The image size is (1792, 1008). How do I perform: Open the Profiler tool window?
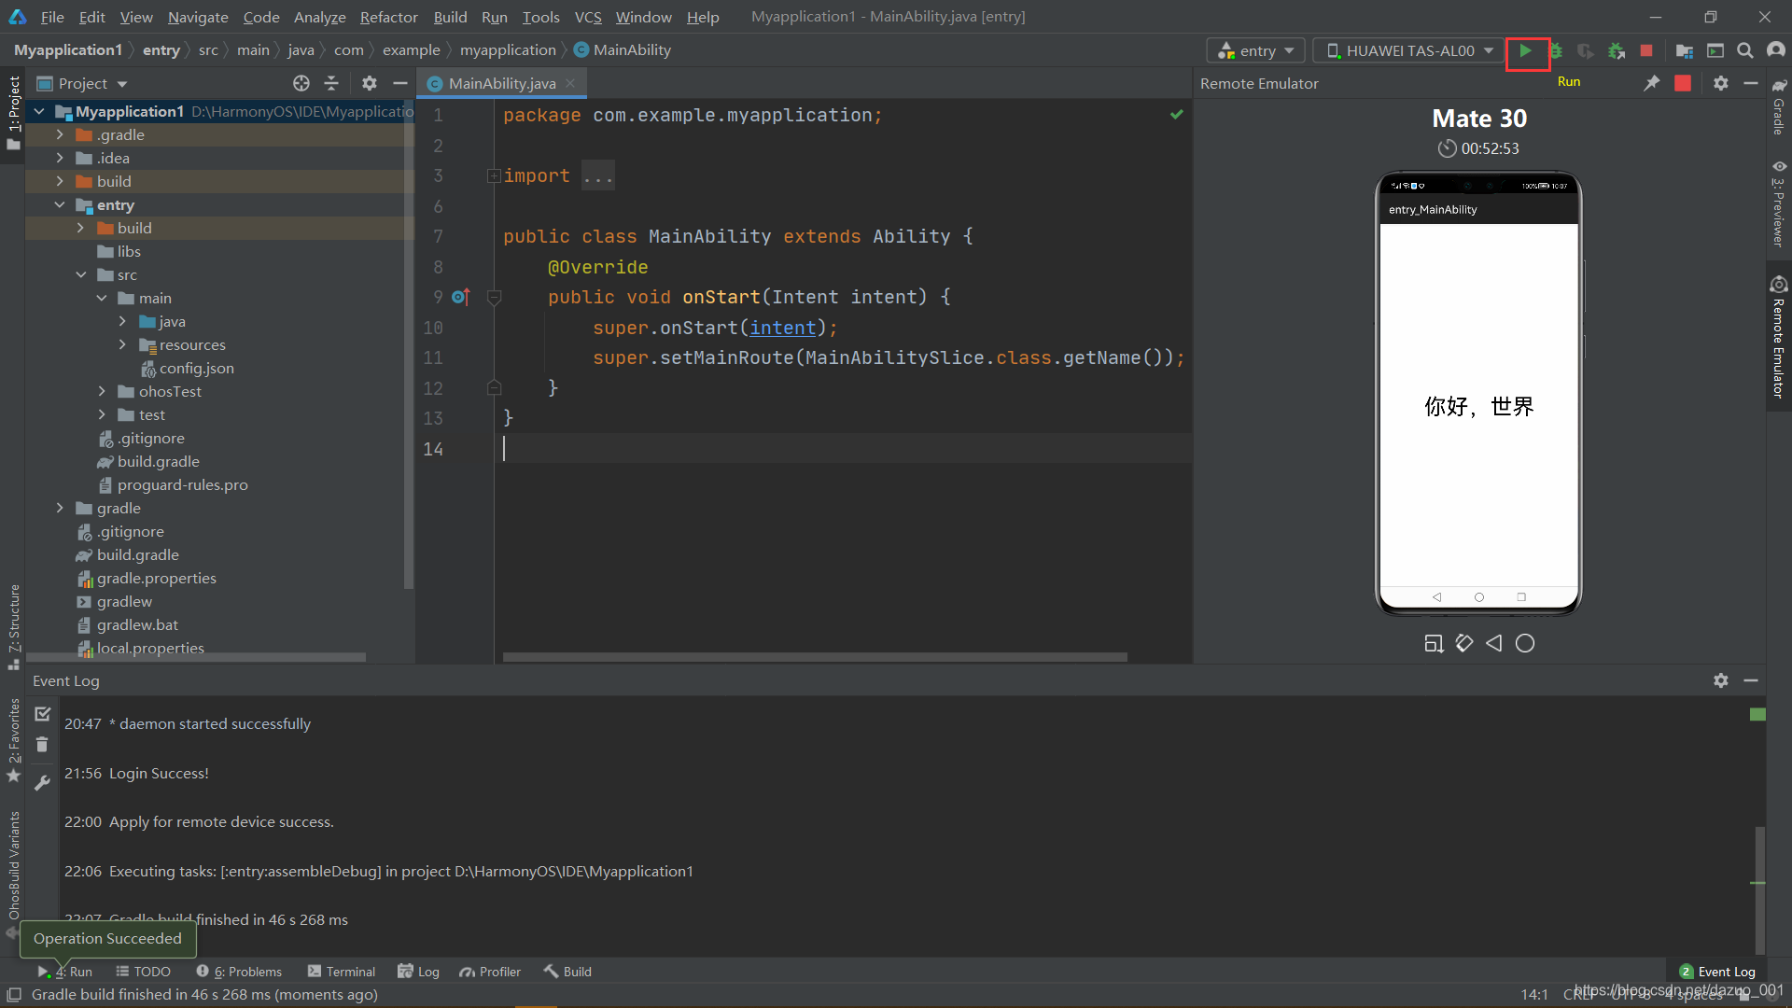(x=490, y=972)
